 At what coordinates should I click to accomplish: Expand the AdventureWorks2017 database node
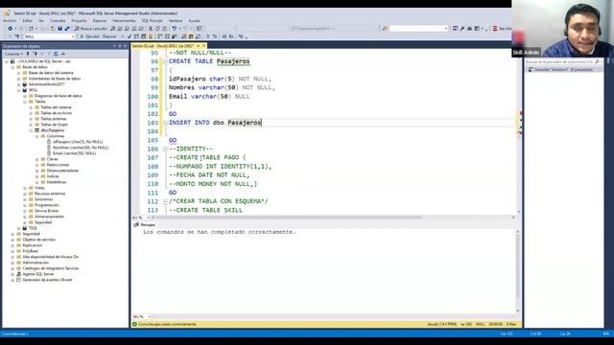19,84
